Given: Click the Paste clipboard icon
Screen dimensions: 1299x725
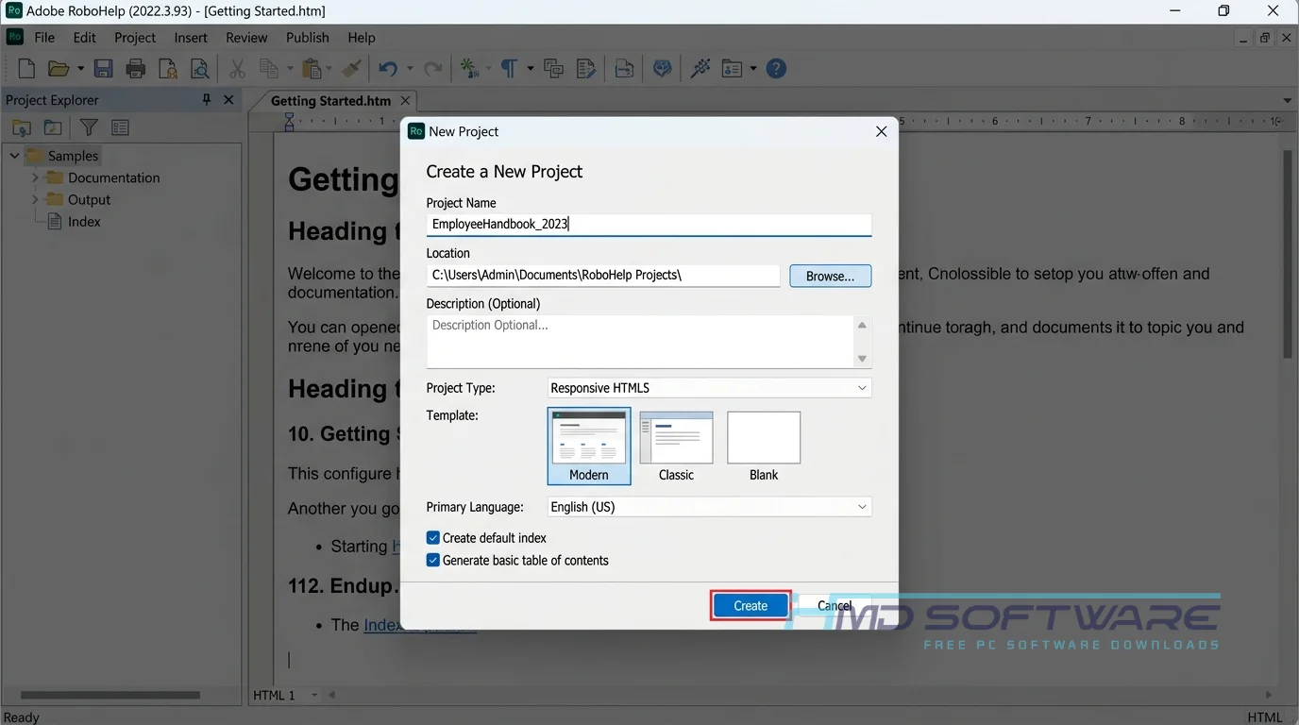Looking at the screenshot, I should click(x=312, y=69).
